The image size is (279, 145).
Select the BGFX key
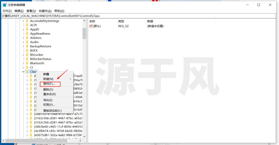[34, 51]
